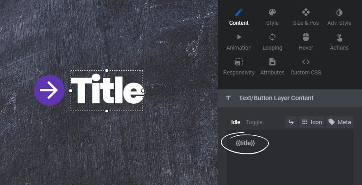This screenshot has width=362, height=185.
Task: Insert line break arrow button
Action: [291, 122]
